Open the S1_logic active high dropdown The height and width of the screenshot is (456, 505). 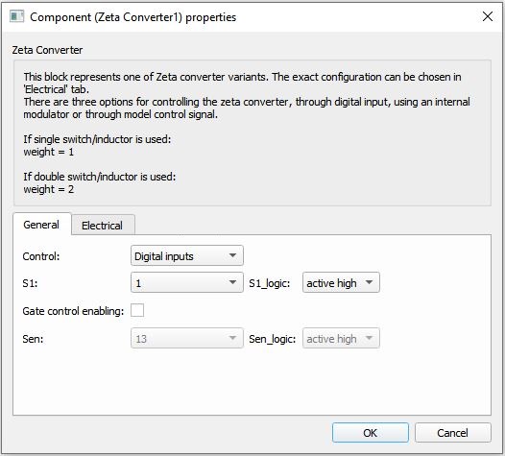pos(341,283)
